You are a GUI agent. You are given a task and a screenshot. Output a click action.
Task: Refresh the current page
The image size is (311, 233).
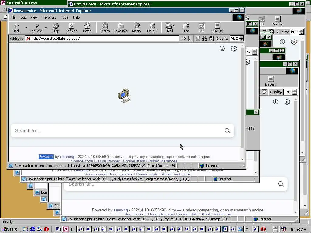71,28
